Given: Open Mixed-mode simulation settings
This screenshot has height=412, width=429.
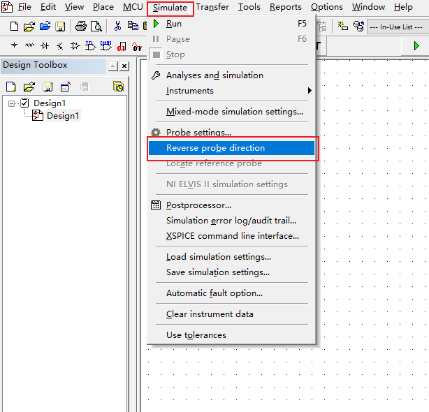Looking at the screenshot, I should (x=231, y=112).
